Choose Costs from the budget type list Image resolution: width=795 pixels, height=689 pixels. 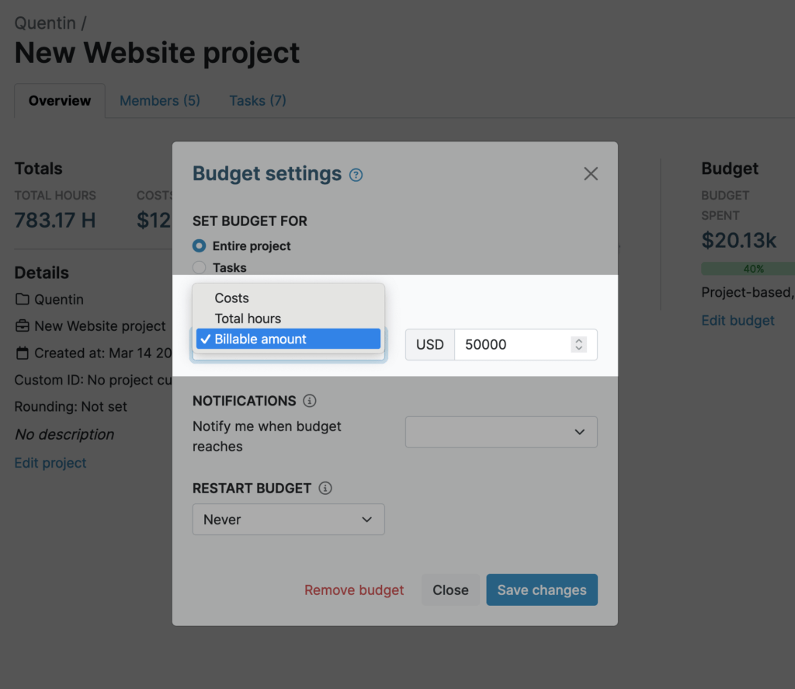point(232,298)
